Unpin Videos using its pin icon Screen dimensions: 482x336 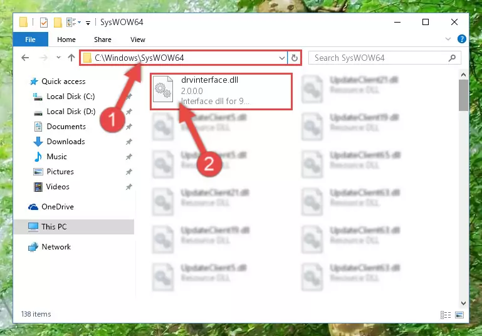128,187
